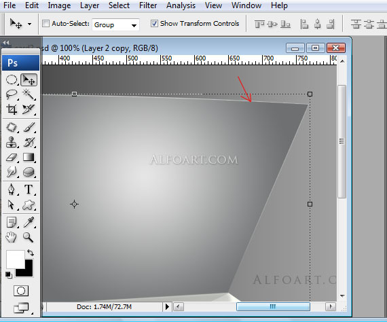Click the vertical scrollbar thumb
Viewport: 387px width, 322px height.
[342, 141]
